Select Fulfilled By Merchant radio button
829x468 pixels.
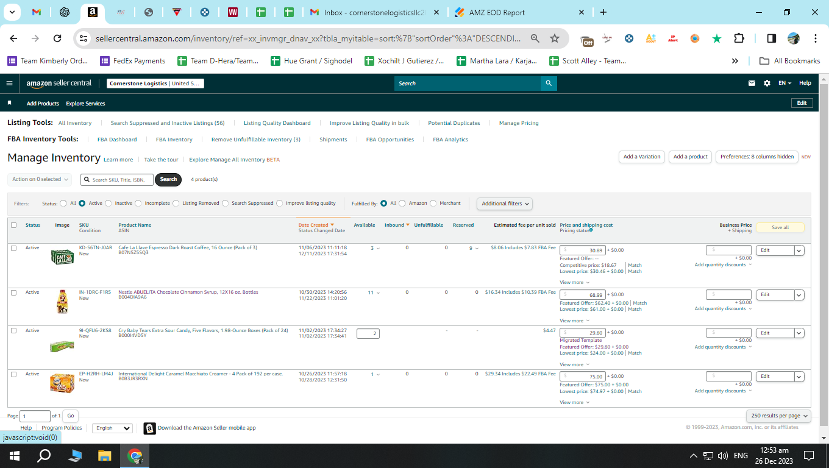(x=433, y=204)
